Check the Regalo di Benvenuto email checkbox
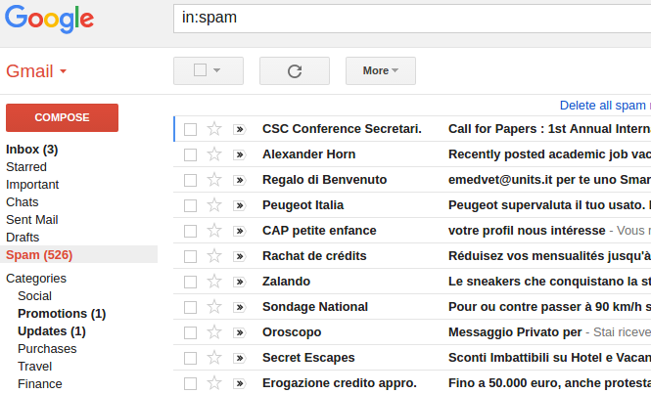The image size is (651, 394). [190, 180]
